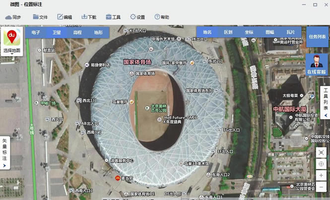The image size is (330, 200).
Task: Click the 易捷便利店 shop marker
Action: pyautogui.click(x=87, y=65)
